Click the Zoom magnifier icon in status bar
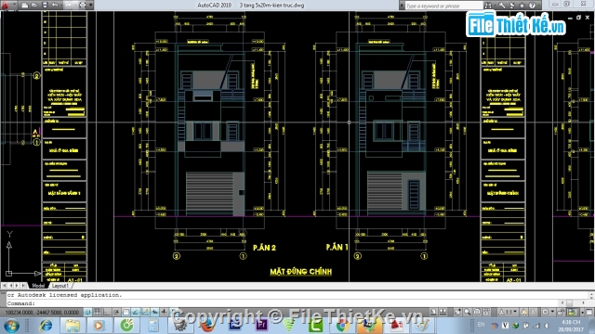Viewport: 595px width, 334px height. click(467, 313)
